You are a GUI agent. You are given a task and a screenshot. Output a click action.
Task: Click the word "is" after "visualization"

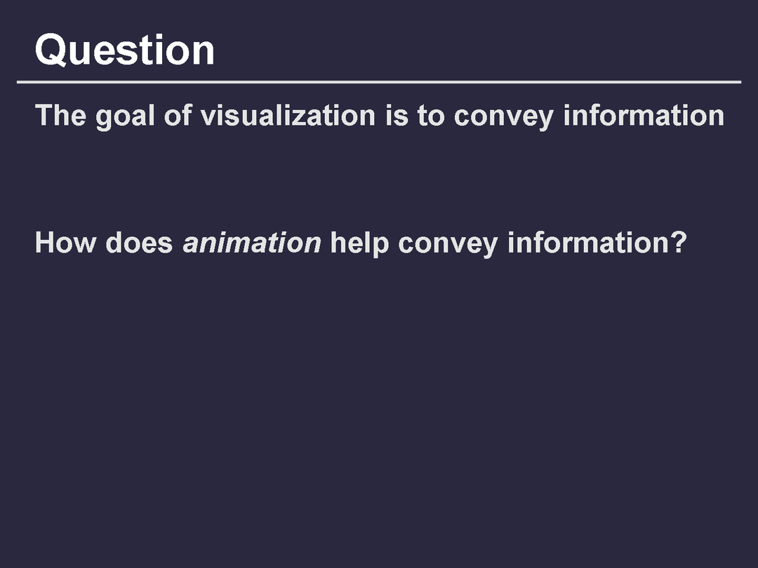coord(393,116)
